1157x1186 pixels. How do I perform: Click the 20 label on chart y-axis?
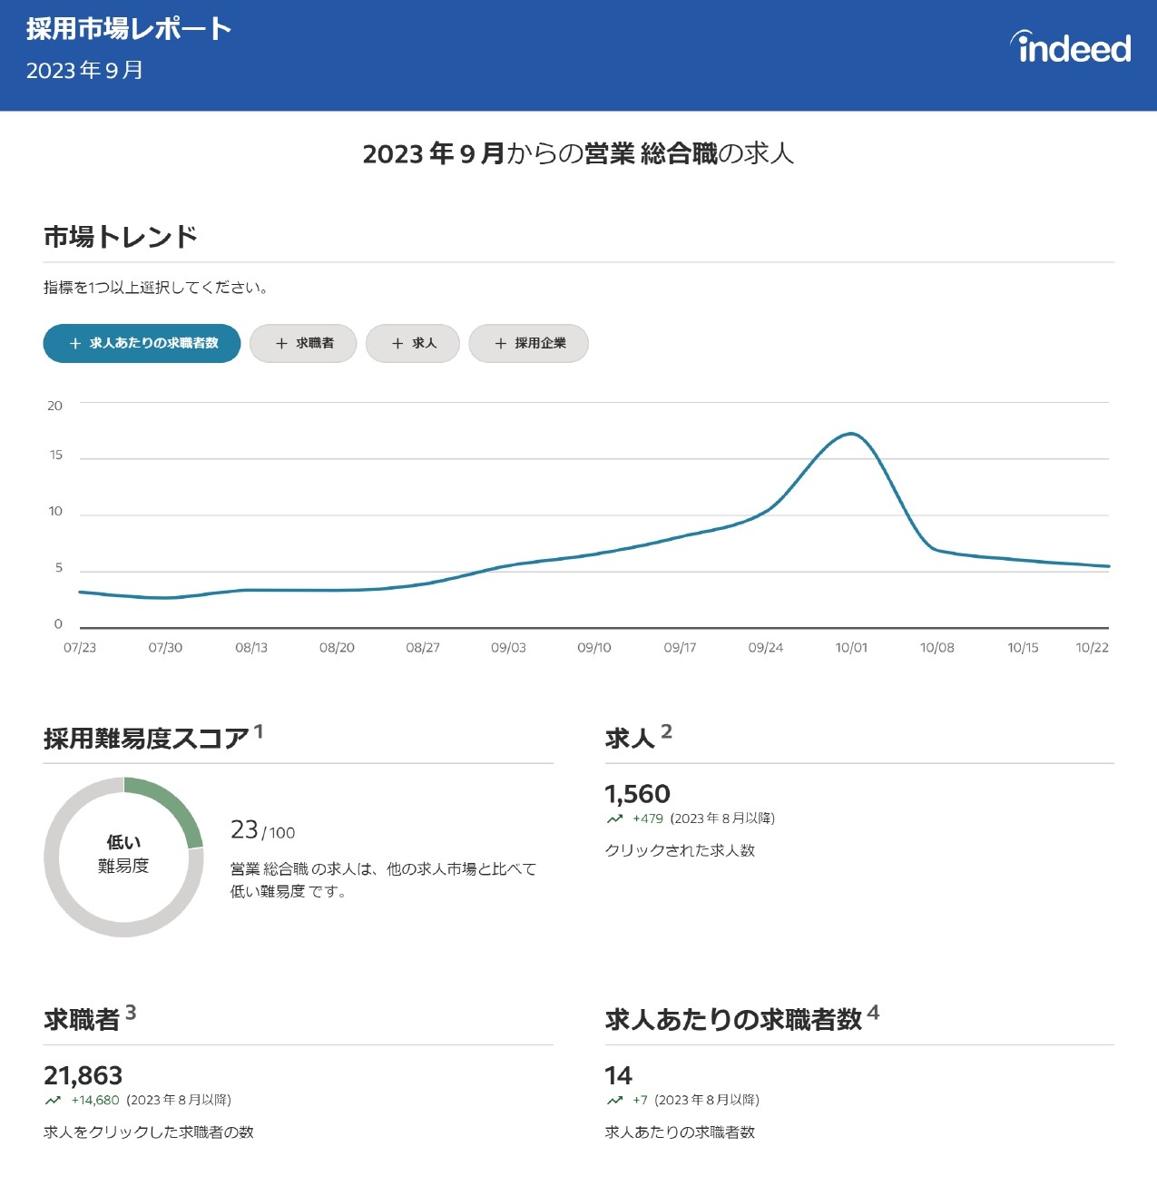pos(55,406)
